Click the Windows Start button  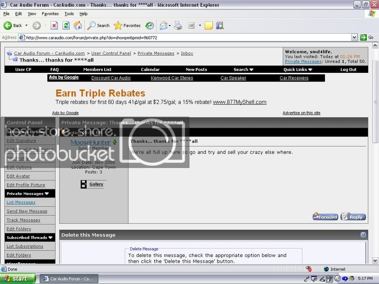pyautogui.click(x=18, y=279)
